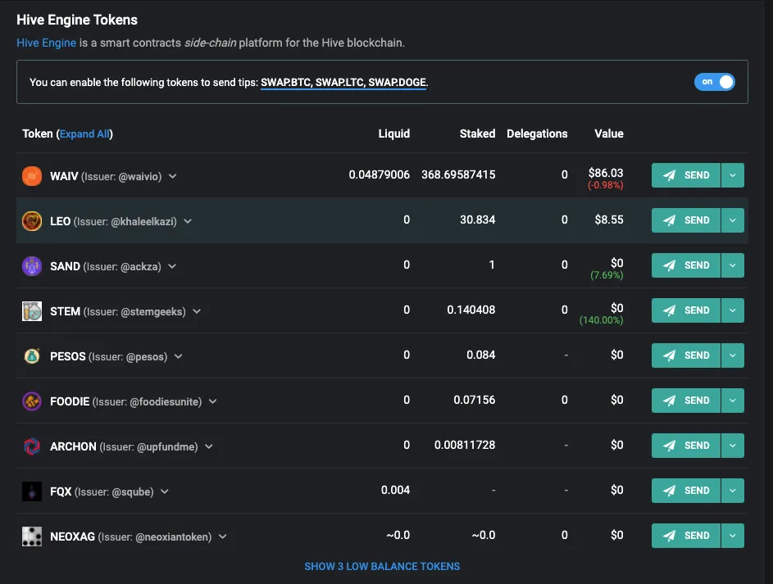Click the LEO token lion icon
This screenshot has height=584, width=773.
coord(32,221)
